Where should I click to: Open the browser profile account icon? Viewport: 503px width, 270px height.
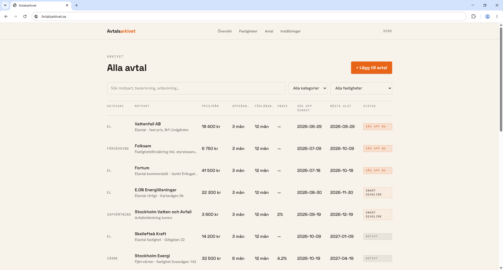(488, 16)
